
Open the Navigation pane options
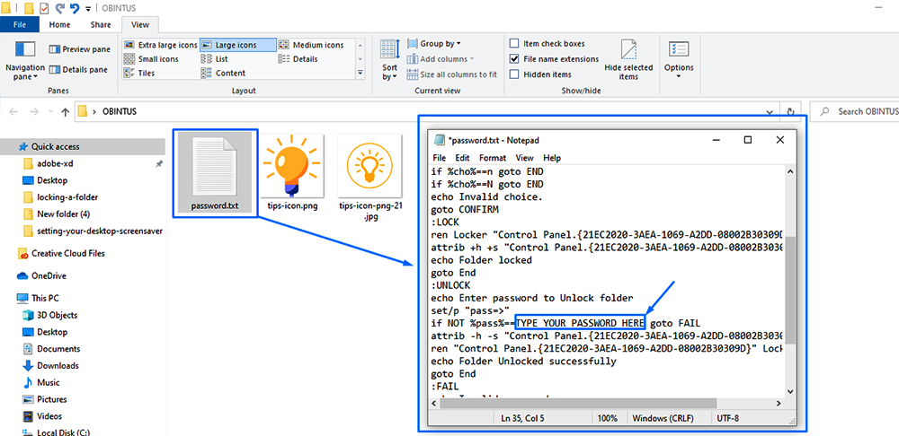[x=25, y=59]
